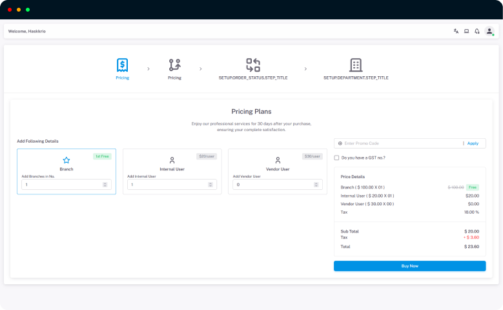Open notifications bell icon
503x310 pixels.
coord(477,31)
